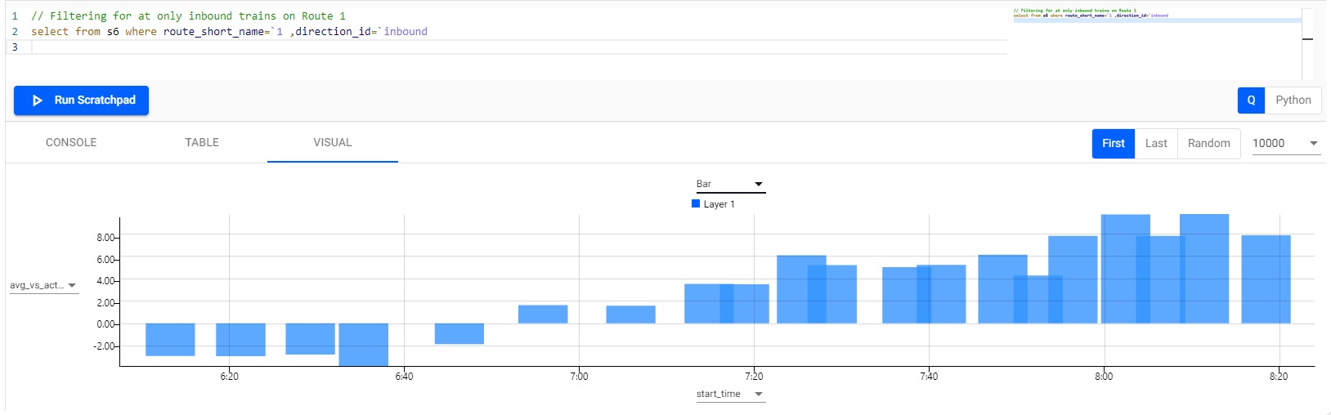Click the blue Layer 1 legend swatch
Viewport: 1331px width, 415px height.
pyautogui.click(x=696, y=204)
